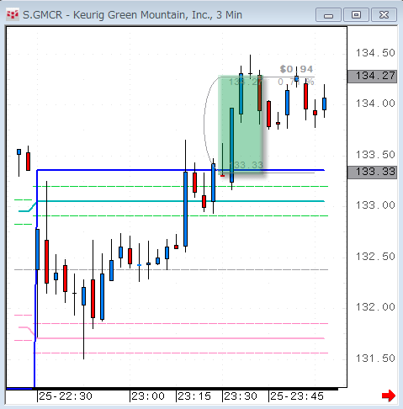Click the 134.50 price axis label
Image resolution: width=403 pixels, height=409 pixels.
point(375,53)
